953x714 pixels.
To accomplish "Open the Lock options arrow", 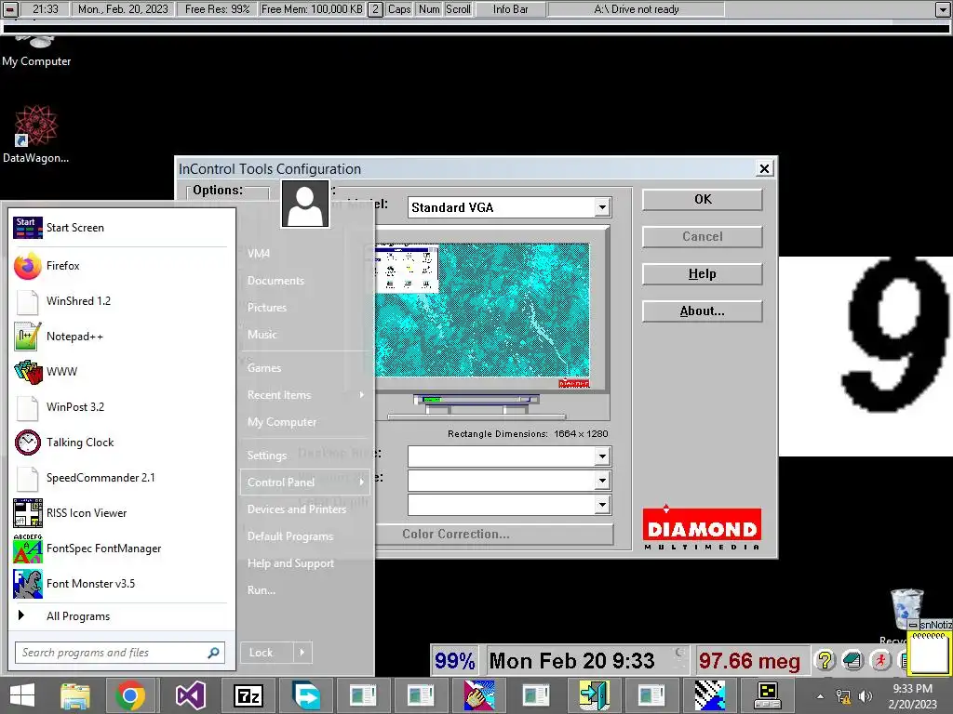I will point(302,652).
